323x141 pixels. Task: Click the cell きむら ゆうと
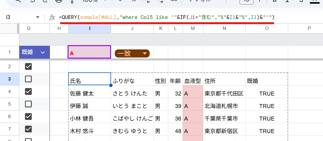coord(132,129)
